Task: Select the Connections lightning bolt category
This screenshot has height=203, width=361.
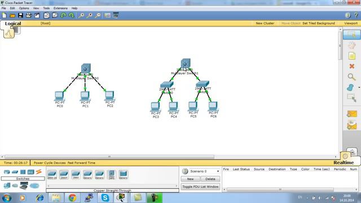Action: (x=39, y=171)
